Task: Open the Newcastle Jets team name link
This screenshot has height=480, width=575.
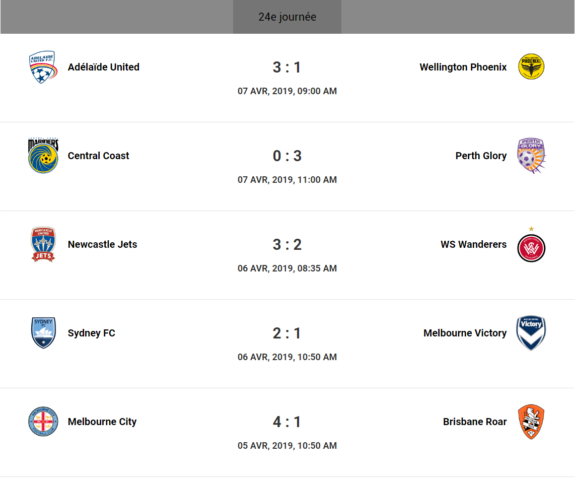Action: 102,244
